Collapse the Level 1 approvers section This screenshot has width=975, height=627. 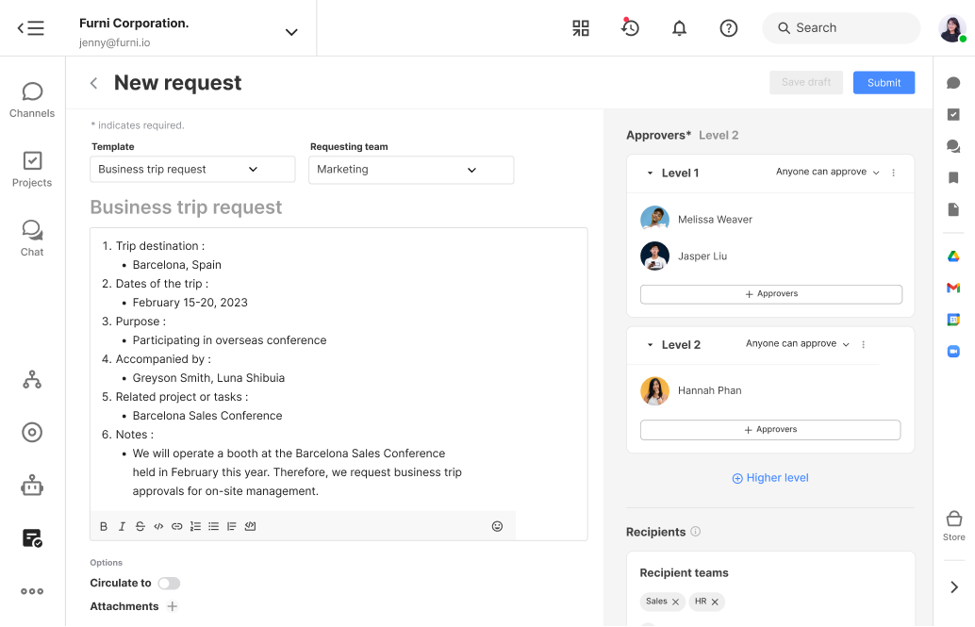point(650,173)
